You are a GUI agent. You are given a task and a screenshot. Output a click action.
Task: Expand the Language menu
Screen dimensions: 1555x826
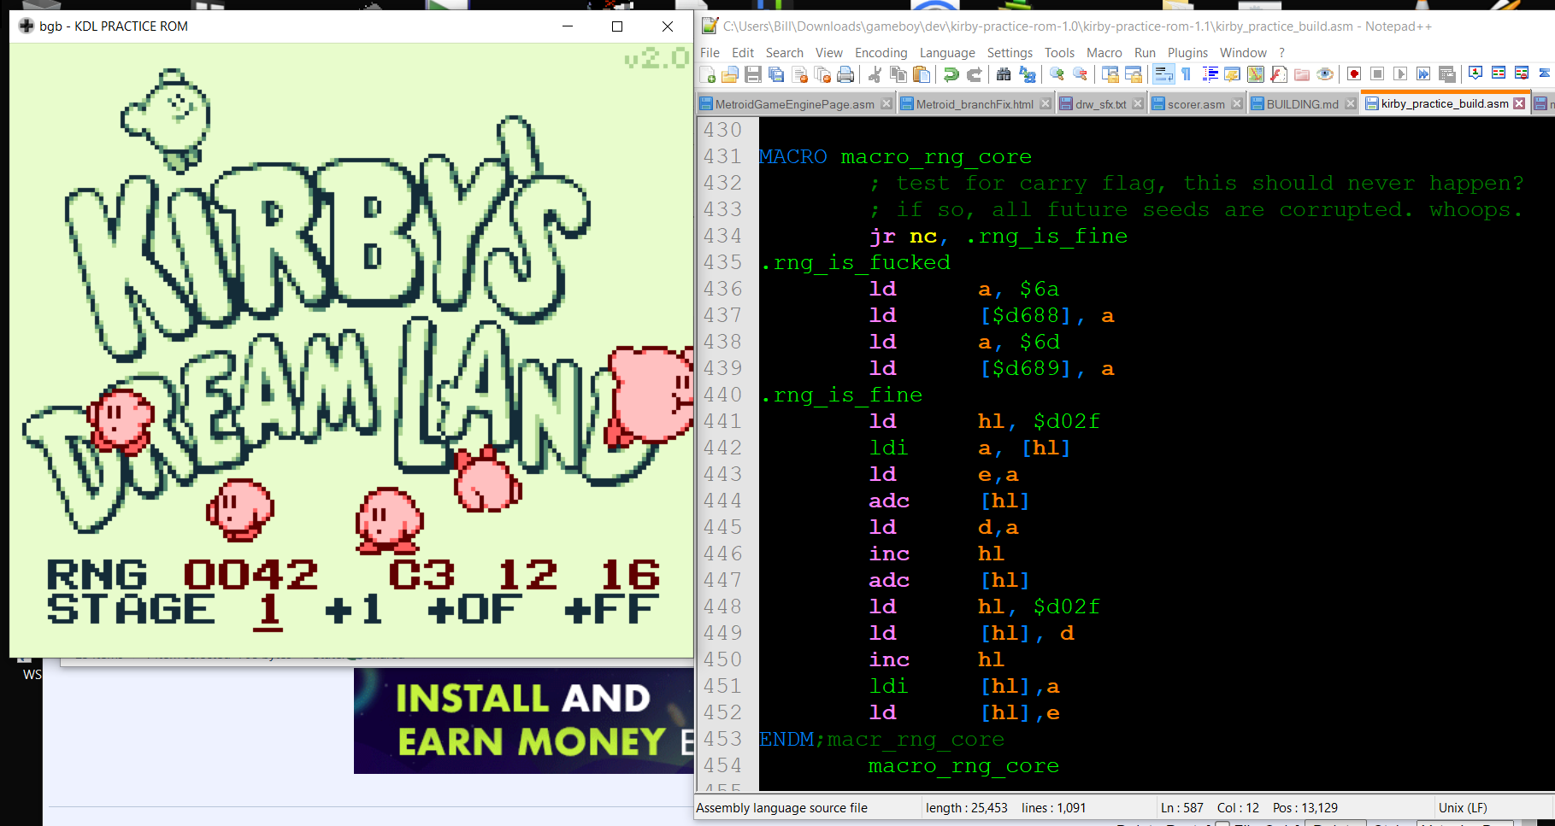point(946,53)
